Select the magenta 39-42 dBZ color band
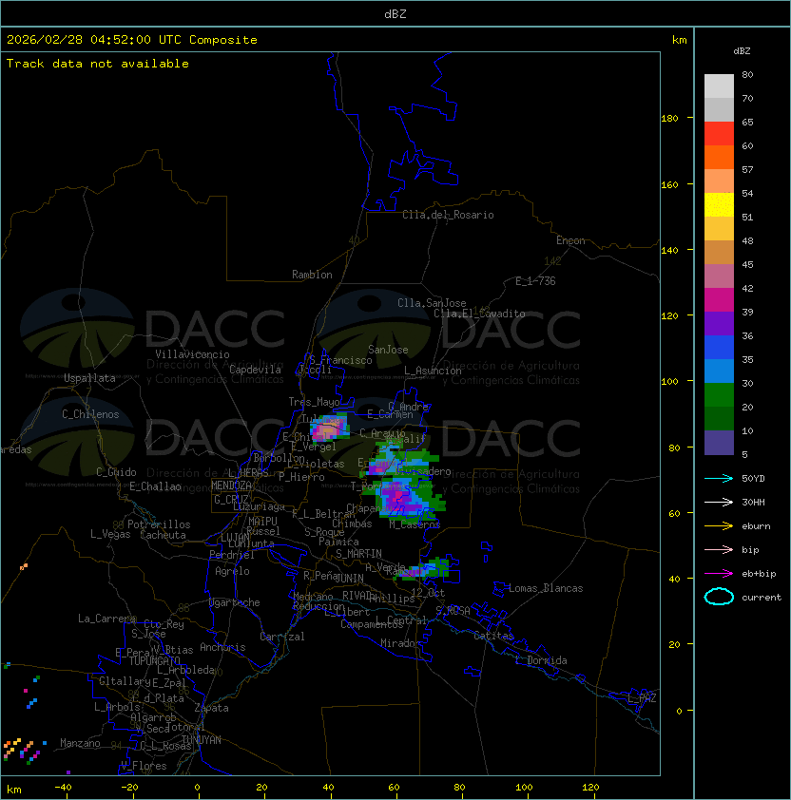Viewport: 791px width, 800px height. 719,300
